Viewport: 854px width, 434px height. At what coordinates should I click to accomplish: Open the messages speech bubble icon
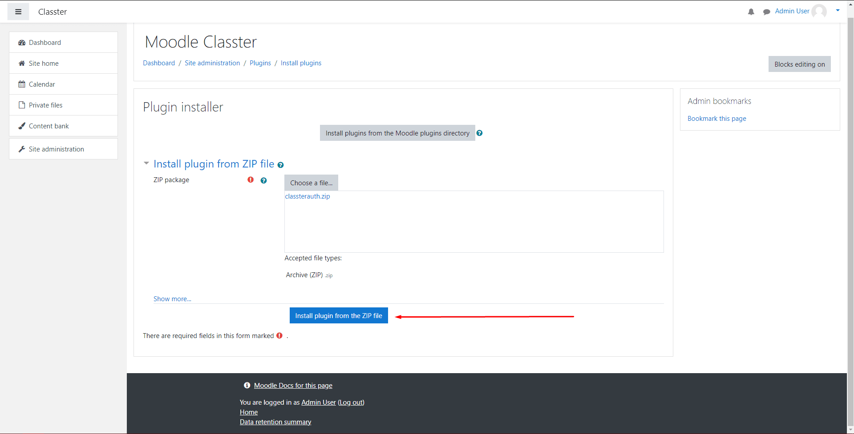tap(767, 12)
